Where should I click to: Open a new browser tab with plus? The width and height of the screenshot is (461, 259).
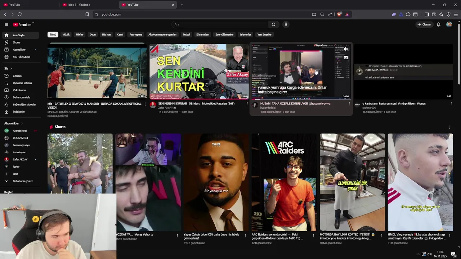182,5
